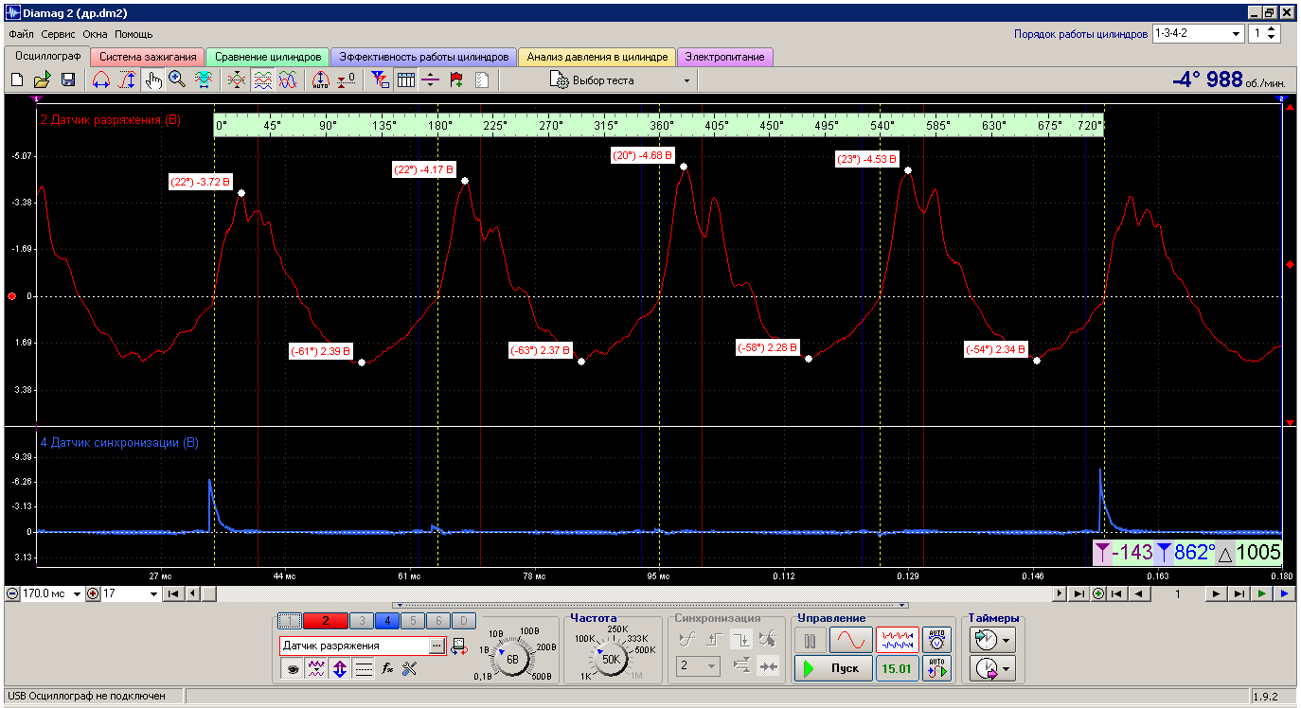Screen dimensions: 1301x708
Task: Open the Файл menu
Action: (x=21, y=33)
